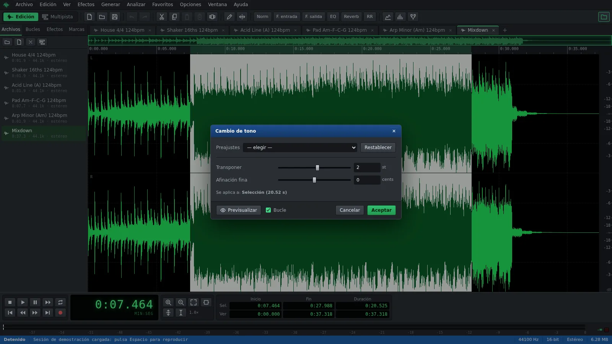Click the zoom in magnifier
The width and height of the screenshot is (612, 344).
click(168, 302)
